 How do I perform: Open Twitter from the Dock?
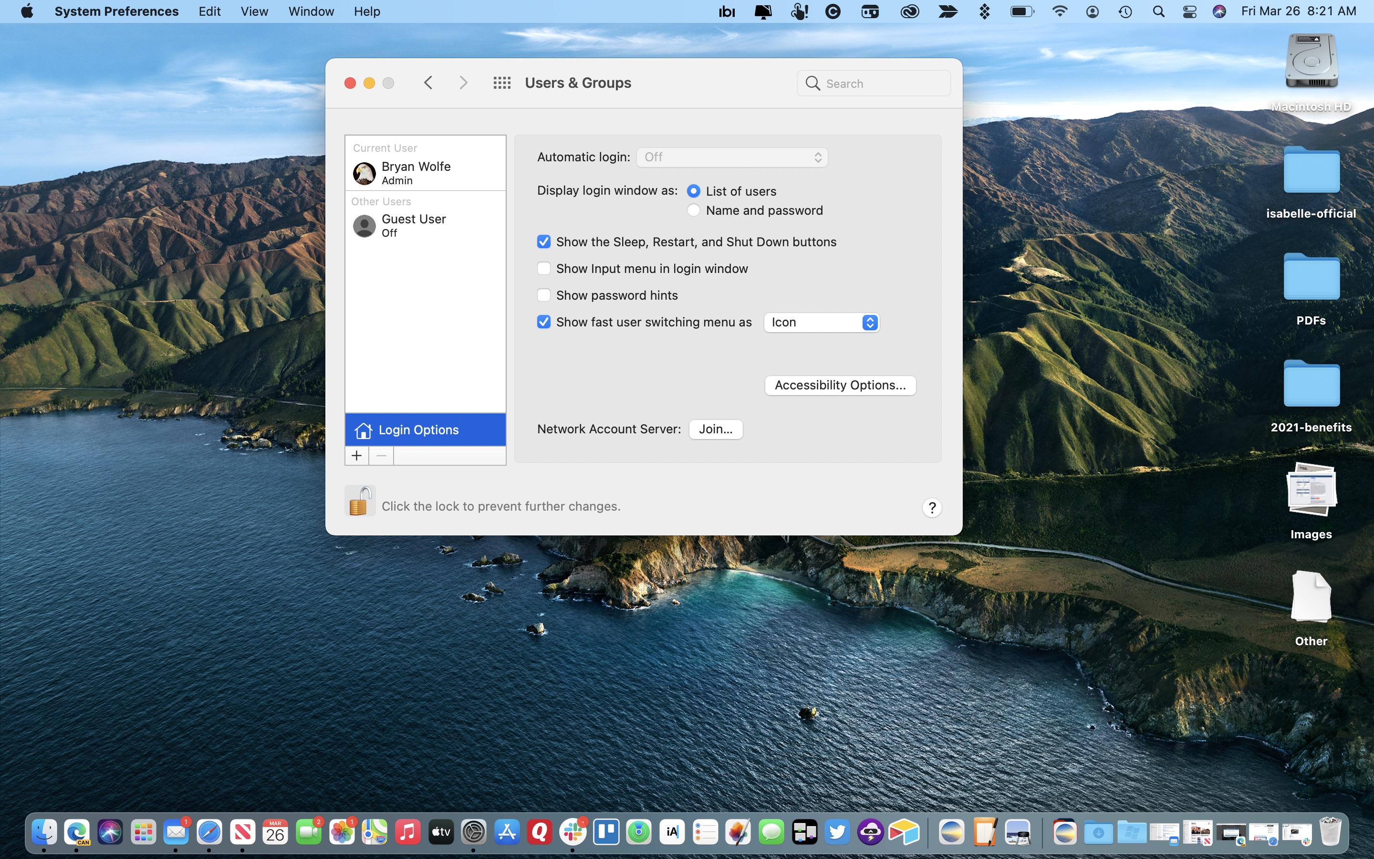point(837,832)
